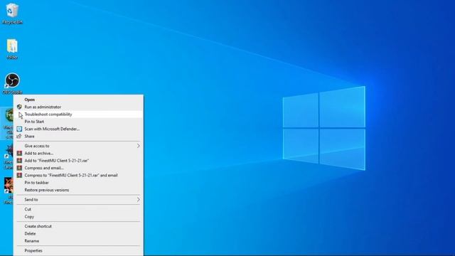Viewport: 455px width, 256px height.
Task: Open Properties from the context menu
Action: tap(78, 250)
